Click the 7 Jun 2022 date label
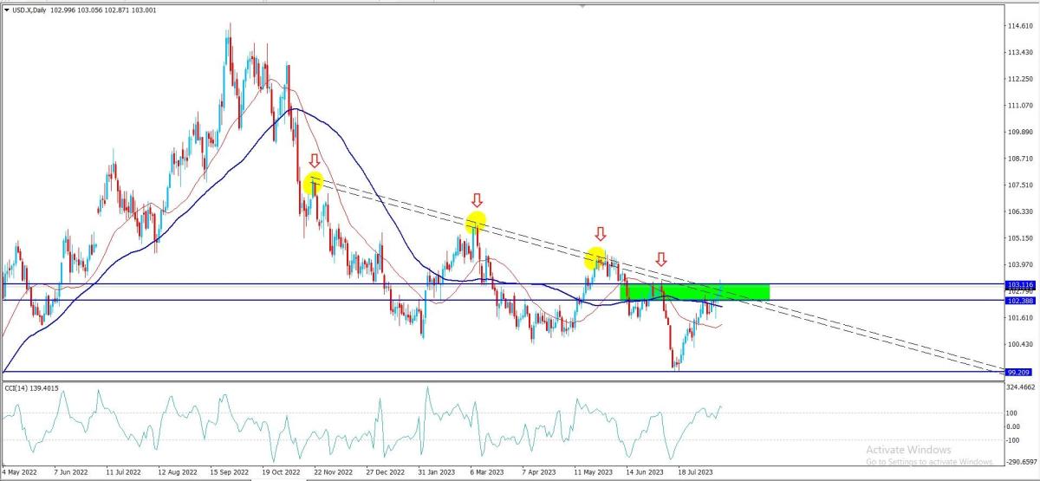The width and height of the screenshot is (1040, 481). (71, 474)
